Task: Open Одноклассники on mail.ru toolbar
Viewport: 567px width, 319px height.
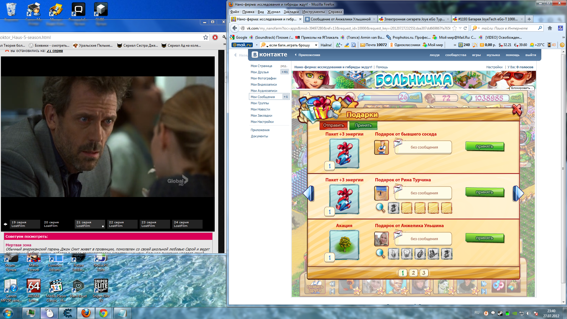Action: (x=405, y=45)
